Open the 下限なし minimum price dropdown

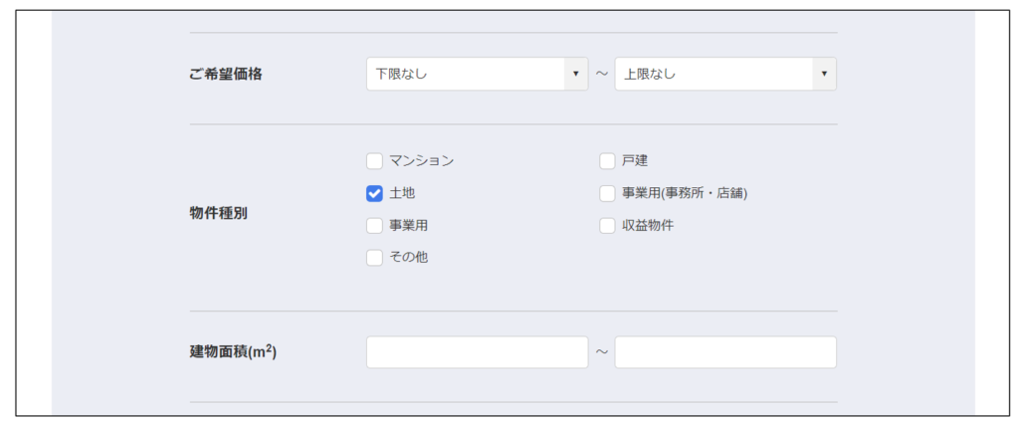[x=466, y=74]
